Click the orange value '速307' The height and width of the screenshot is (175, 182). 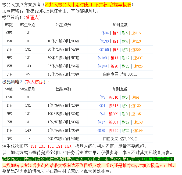pos(138,58)
